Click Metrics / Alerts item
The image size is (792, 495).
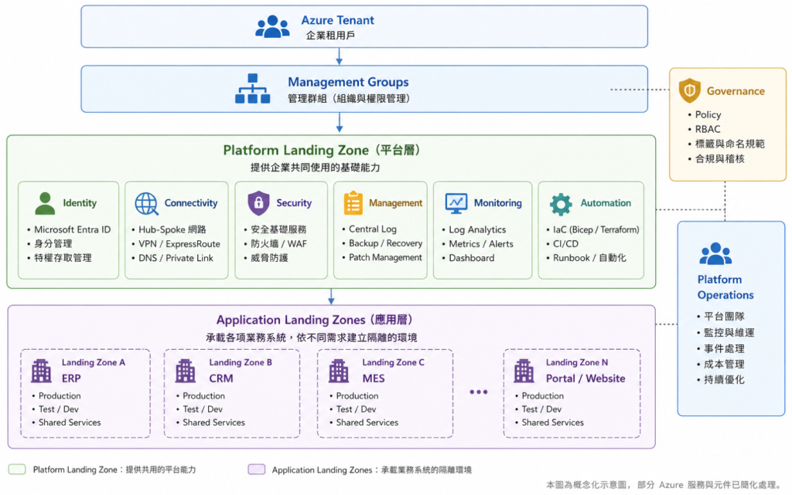point(481,243)
